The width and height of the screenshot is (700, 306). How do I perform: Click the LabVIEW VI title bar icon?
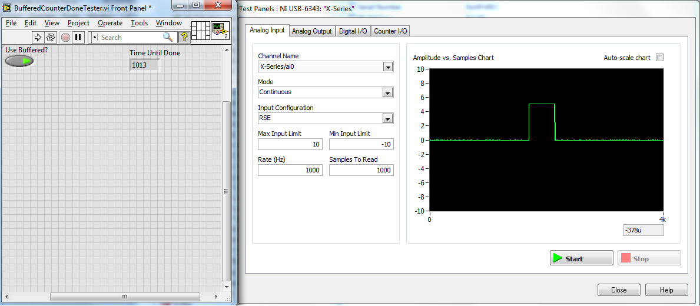click(x=6, y=8)
